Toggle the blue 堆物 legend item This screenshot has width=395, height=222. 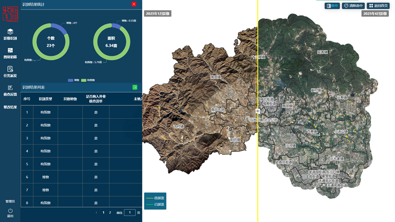point(71,80)
